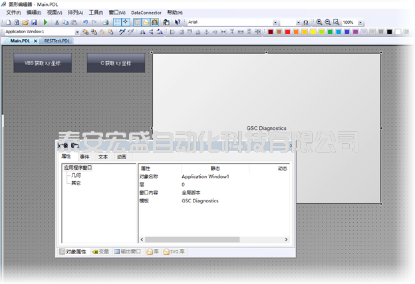This screenshot has width=415, height=284.
Task: Toggle snap to grid button
Action: click(126, 22)
